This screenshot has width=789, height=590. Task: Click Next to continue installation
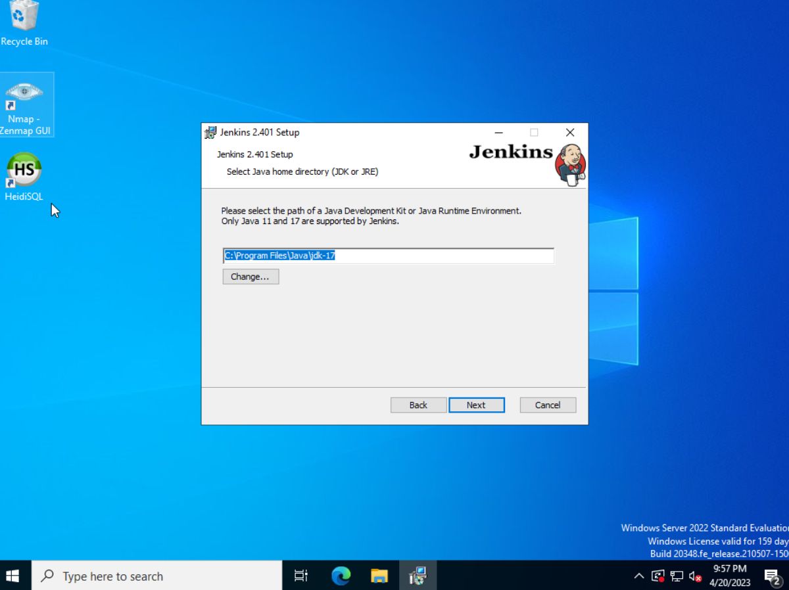pos(477,405)
